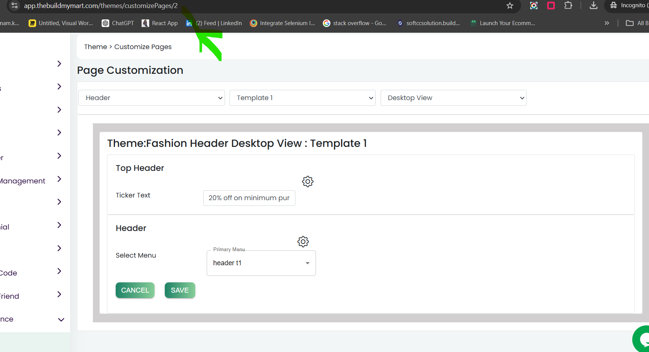Expand the Code sidebar item
This screenshot has height=352, width=649.
point(59,271)
